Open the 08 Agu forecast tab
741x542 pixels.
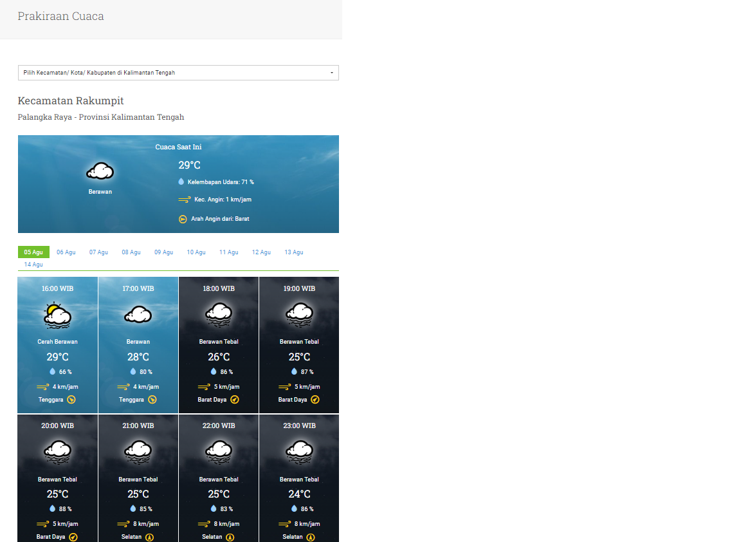(131, 252)
